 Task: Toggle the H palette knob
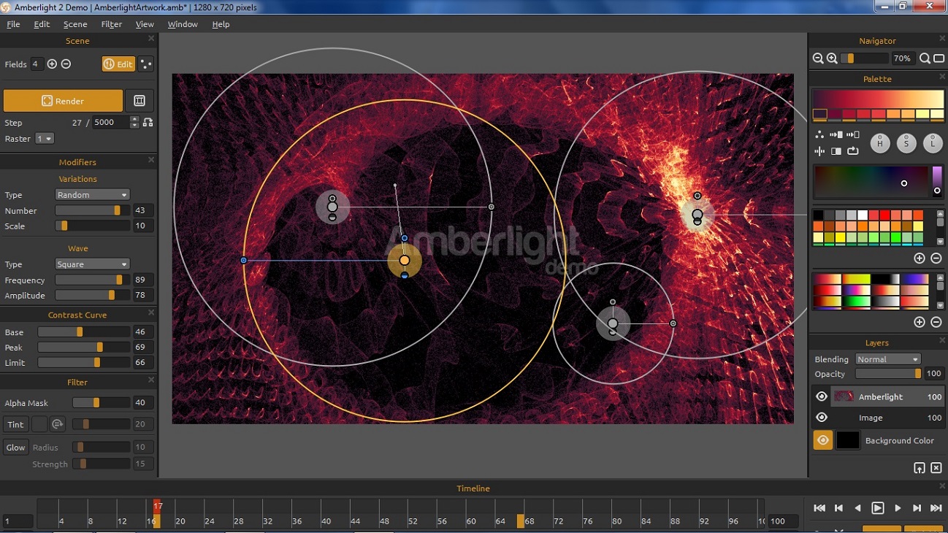click(x=880, y=143)
